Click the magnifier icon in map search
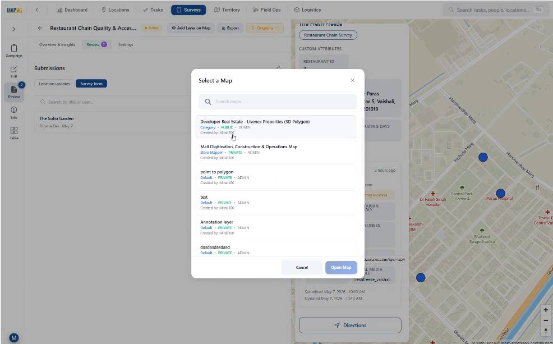Screen dimensions: 553x344 tap(208, 102)
